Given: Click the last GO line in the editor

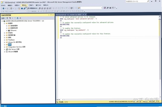Looking at the screenshot, I should click(61, 38).
